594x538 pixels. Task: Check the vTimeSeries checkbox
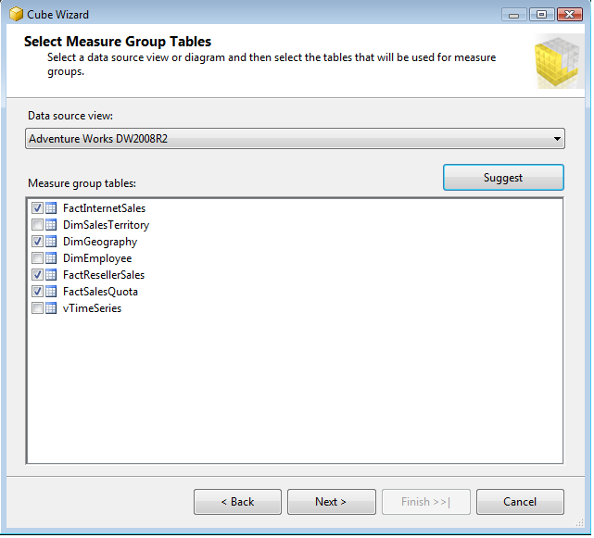point(37,307)
